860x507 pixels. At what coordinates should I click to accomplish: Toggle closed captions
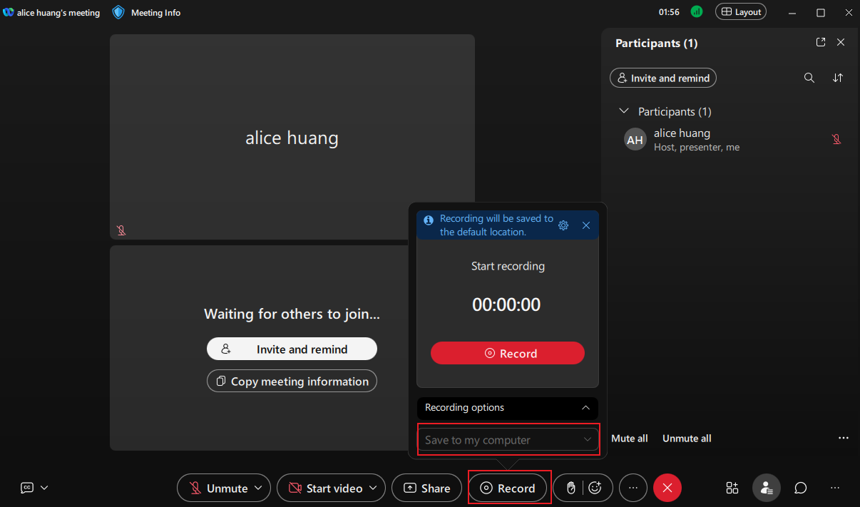(x=26, y=488)
